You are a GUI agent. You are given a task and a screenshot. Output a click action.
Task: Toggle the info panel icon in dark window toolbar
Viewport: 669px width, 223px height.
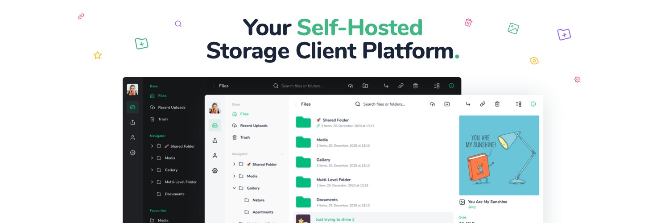pos(451,86)
